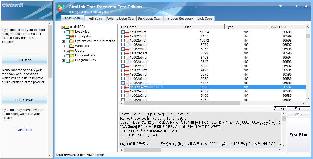The image size is (313, 159).
Task: Sort by the LBA\MFT NO column header
Action: coord(286,27)
